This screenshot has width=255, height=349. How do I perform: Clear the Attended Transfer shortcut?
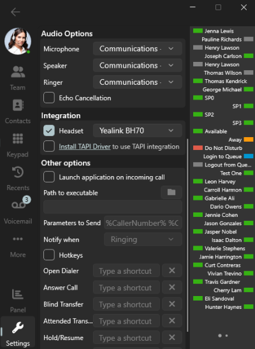pyautogui.click(x=172, y=321)
